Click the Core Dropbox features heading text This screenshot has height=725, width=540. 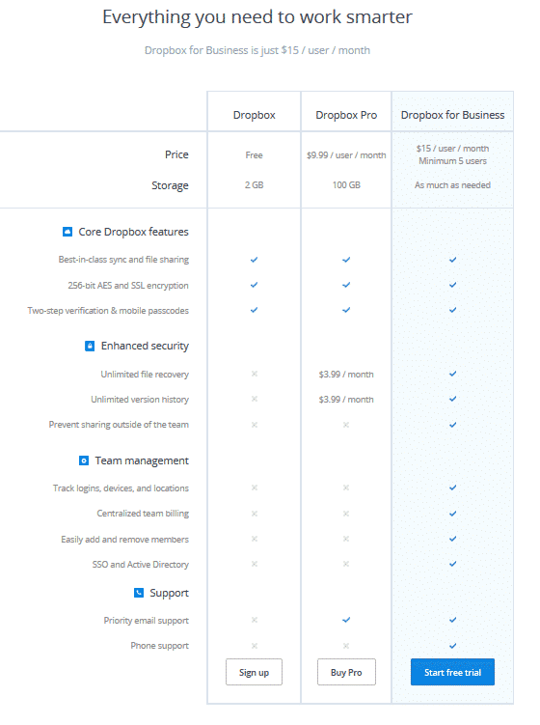pos(133,232)
